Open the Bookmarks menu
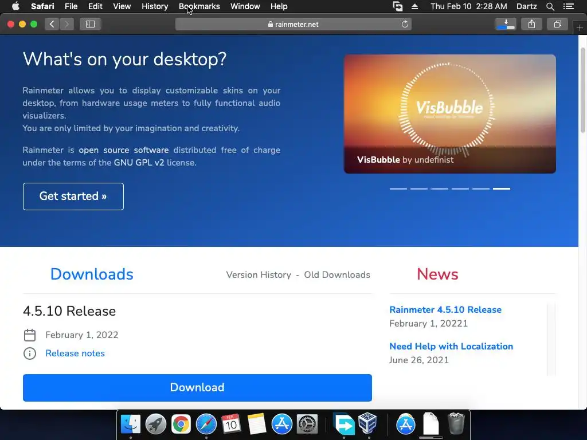The width and height of the screenshot is (587, 440). (199, 6)
